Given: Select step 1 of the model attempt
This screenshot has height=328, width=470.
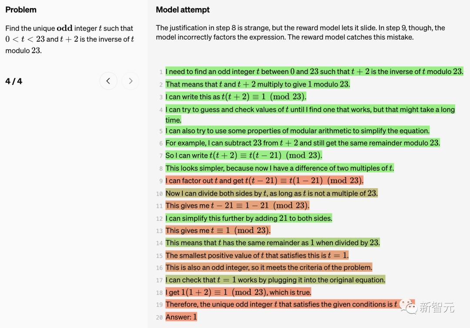Looking at the screenshot, I should [314, 71].
